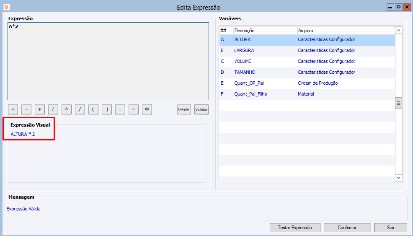This screenshot has width=413, height=236.
Task: Insert an opening parenthesis
Action: pos(93,109)
